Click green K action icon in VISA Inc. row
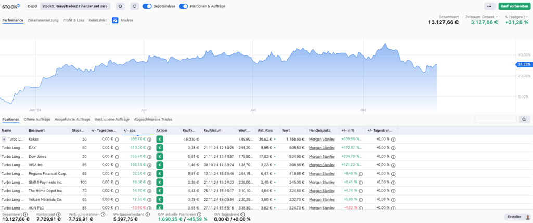533x223 pixels. 160,165
